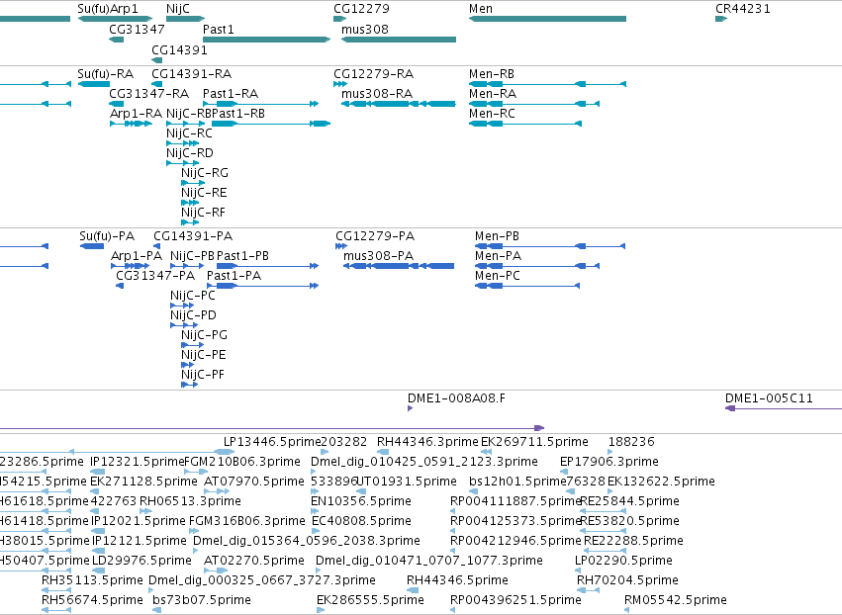Select the LP13446.5prime EST label
The image size is (842, 615).
272,442
